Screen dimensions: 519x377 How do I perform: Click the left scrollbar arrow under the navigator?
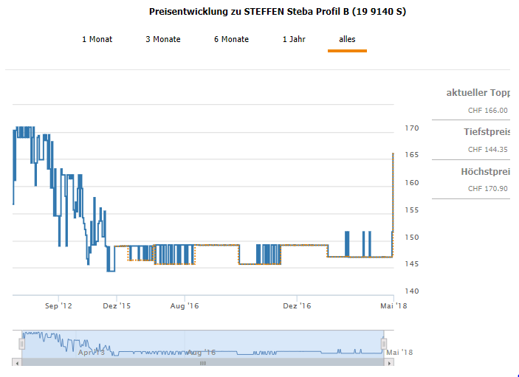click(16, 362)
